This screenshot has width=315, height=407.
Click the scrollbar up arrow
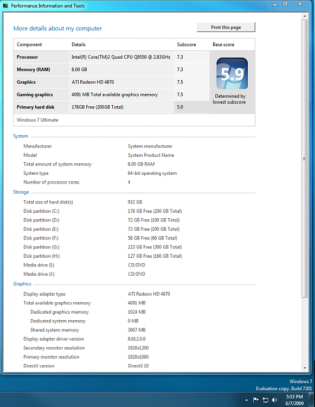(x=305, y=16)
